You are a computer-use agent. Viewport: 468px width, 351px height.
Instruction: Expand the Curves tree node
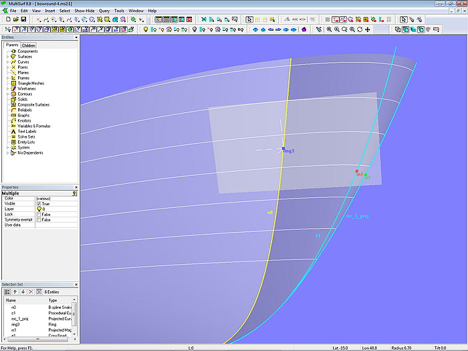tap(7, 62)
